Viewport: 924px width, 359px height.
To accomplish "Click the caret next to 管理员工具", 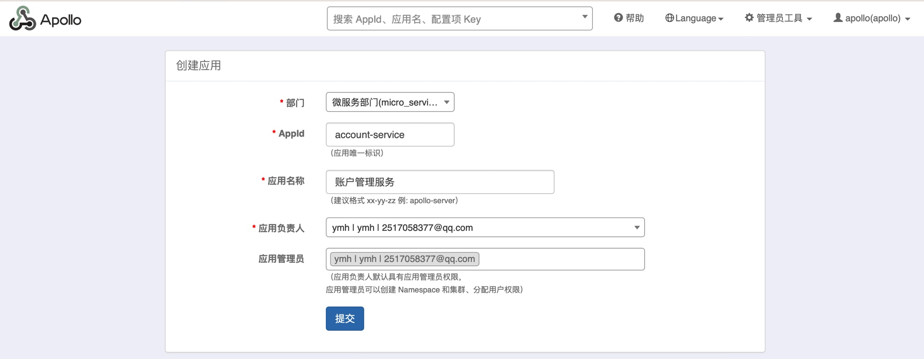I will 809,19.
